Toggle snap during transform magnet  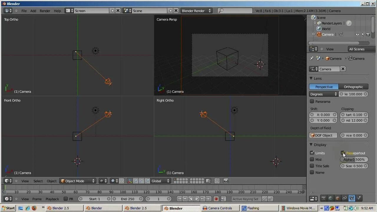click(x=217, y=181)
